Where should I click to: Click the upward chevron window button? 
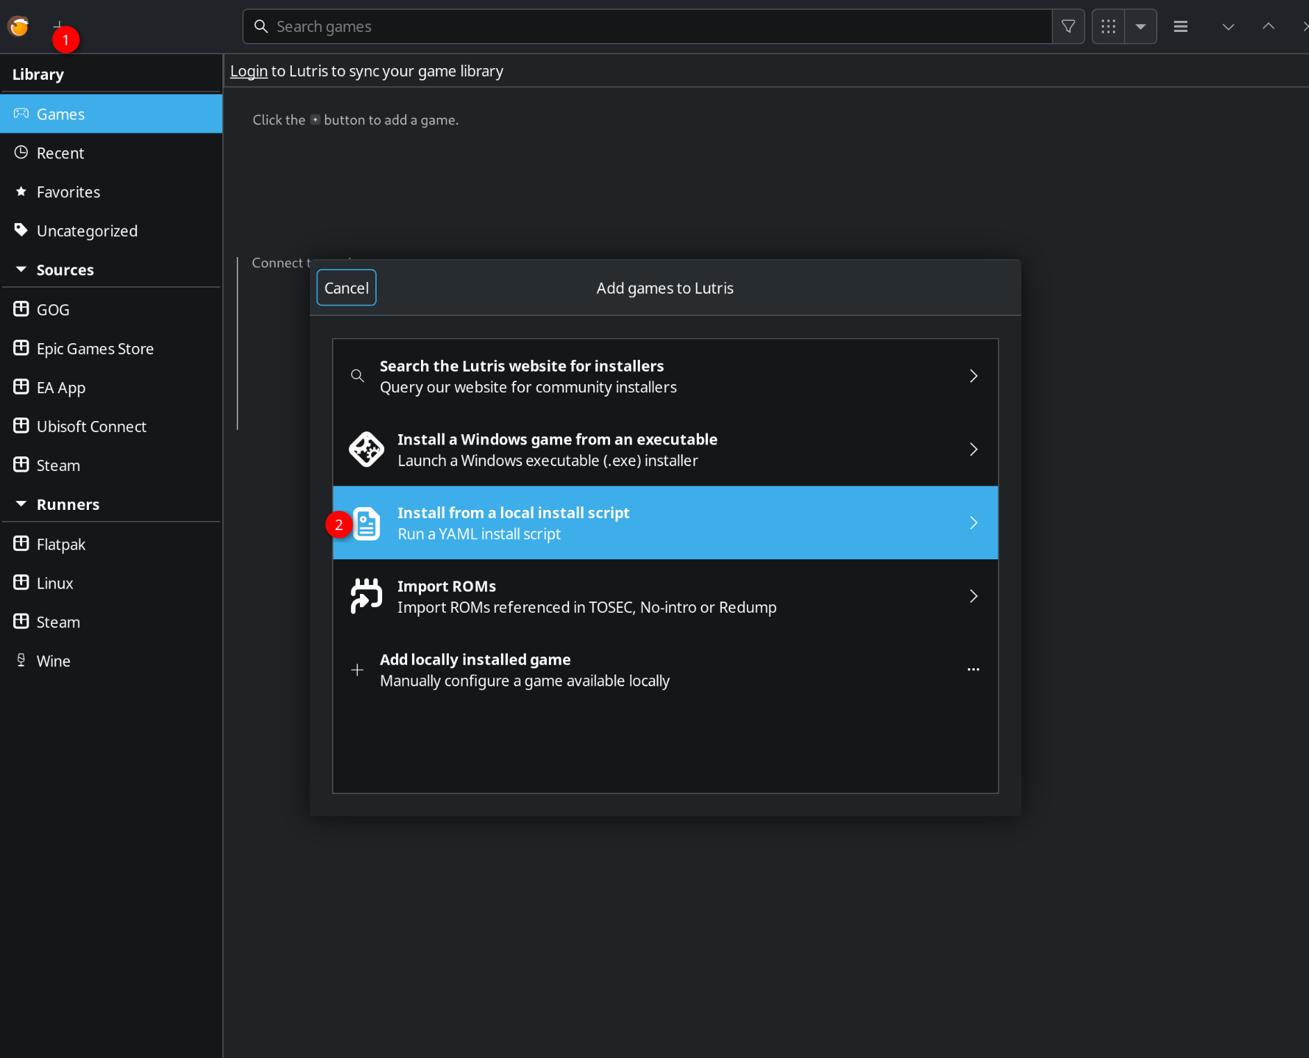point(1268,26)
